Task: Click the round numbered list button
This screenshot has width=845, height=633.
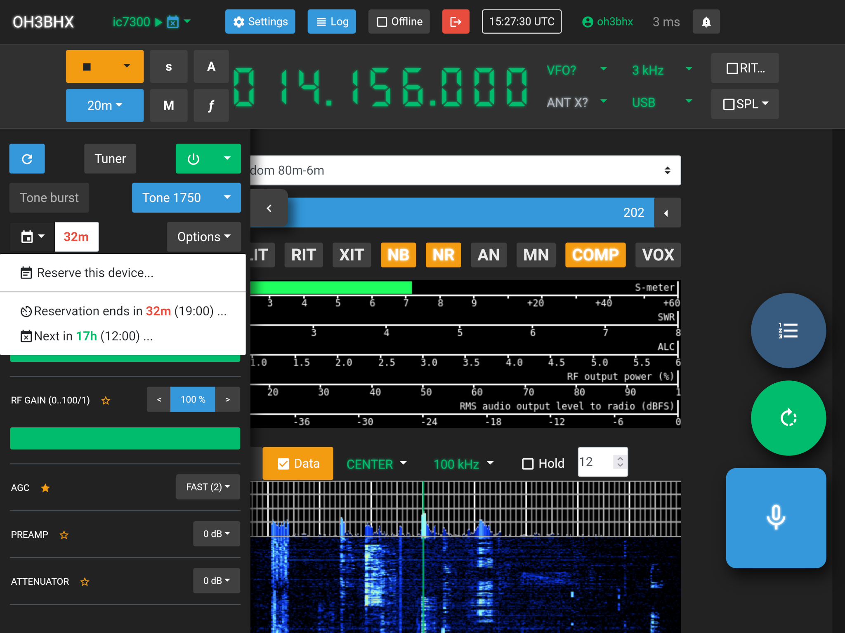Action: tap(788, 331)
